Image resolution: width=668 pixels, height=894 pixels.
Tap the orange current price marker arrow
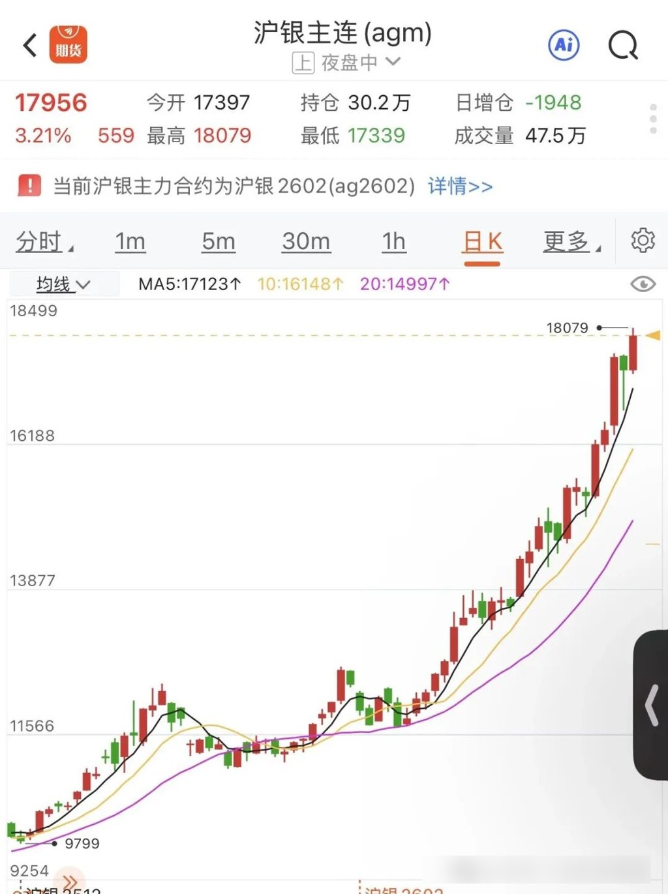point(653,335)
